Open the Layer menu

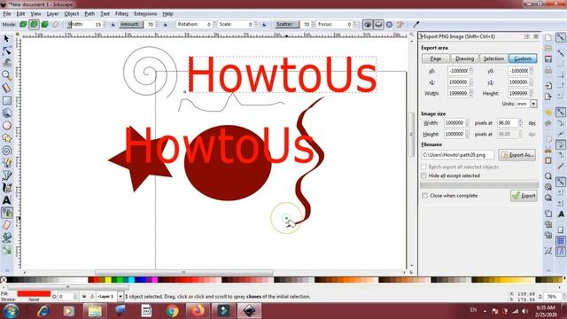click(52, 14)
